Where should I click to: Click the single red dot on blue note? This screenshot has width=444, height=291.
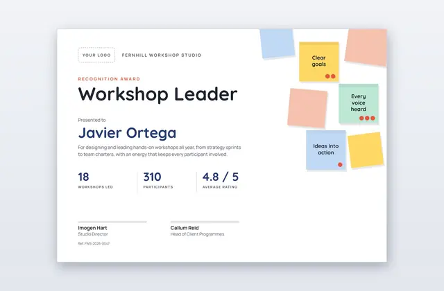(340, 165)
